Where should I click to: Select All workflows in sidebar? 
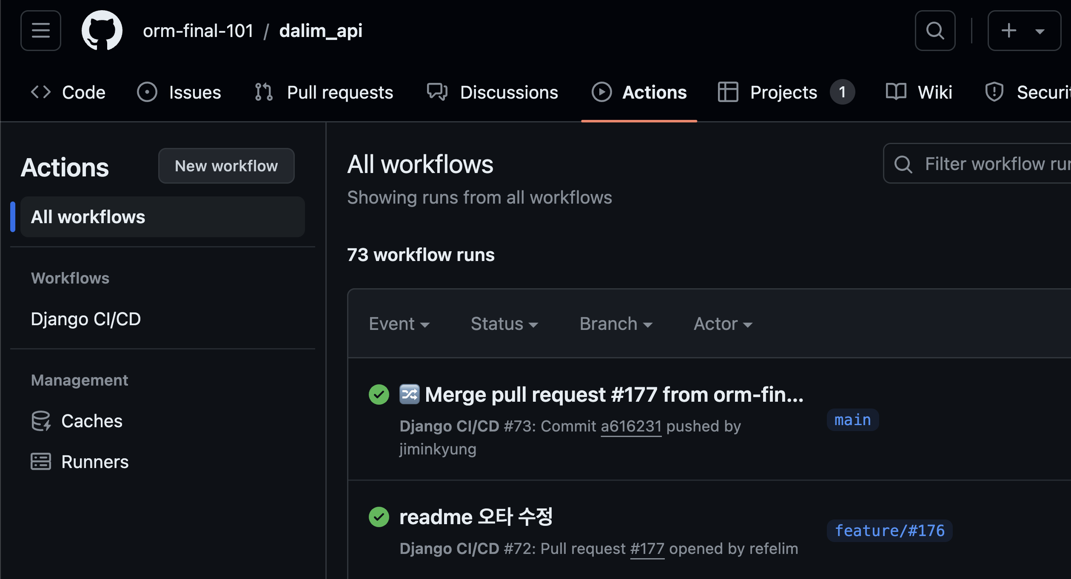162,217
